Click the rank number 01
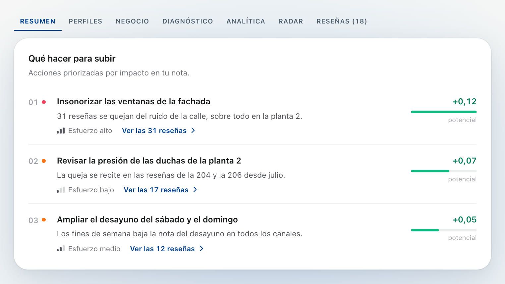 click(x=33, y=102)
